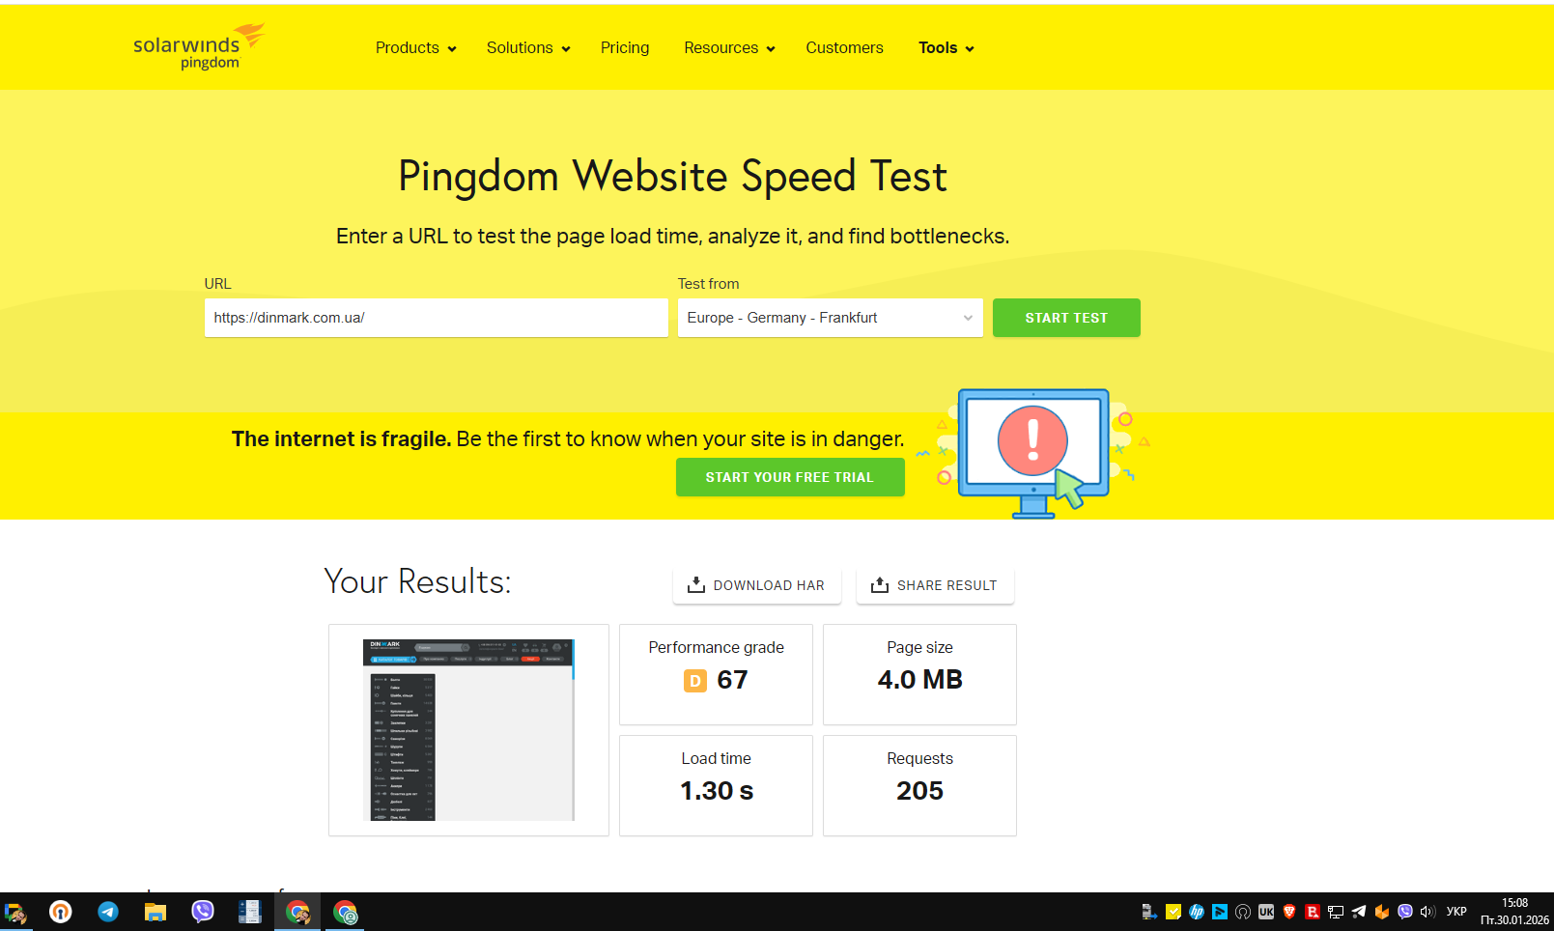The width and height of the screenshot is (1554, 931).
Task: Click the yellow sticky notes tray icon
Action: pos(1173,912)
